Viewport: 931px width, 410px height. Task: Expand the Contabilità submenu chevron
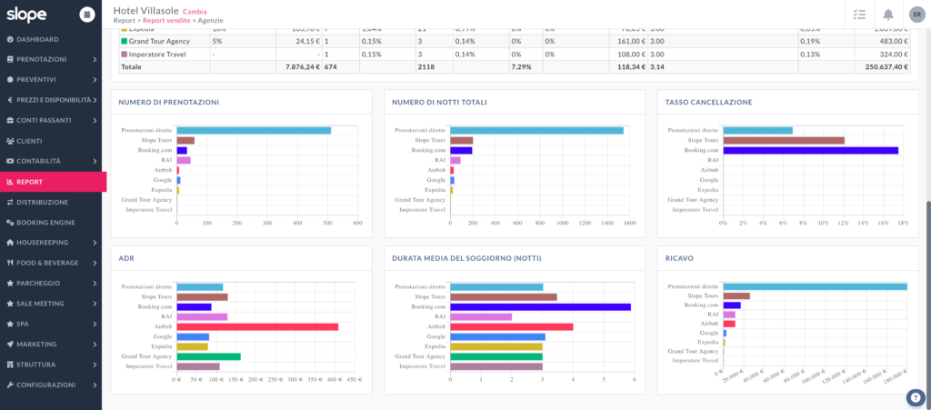tap(95, 161)
